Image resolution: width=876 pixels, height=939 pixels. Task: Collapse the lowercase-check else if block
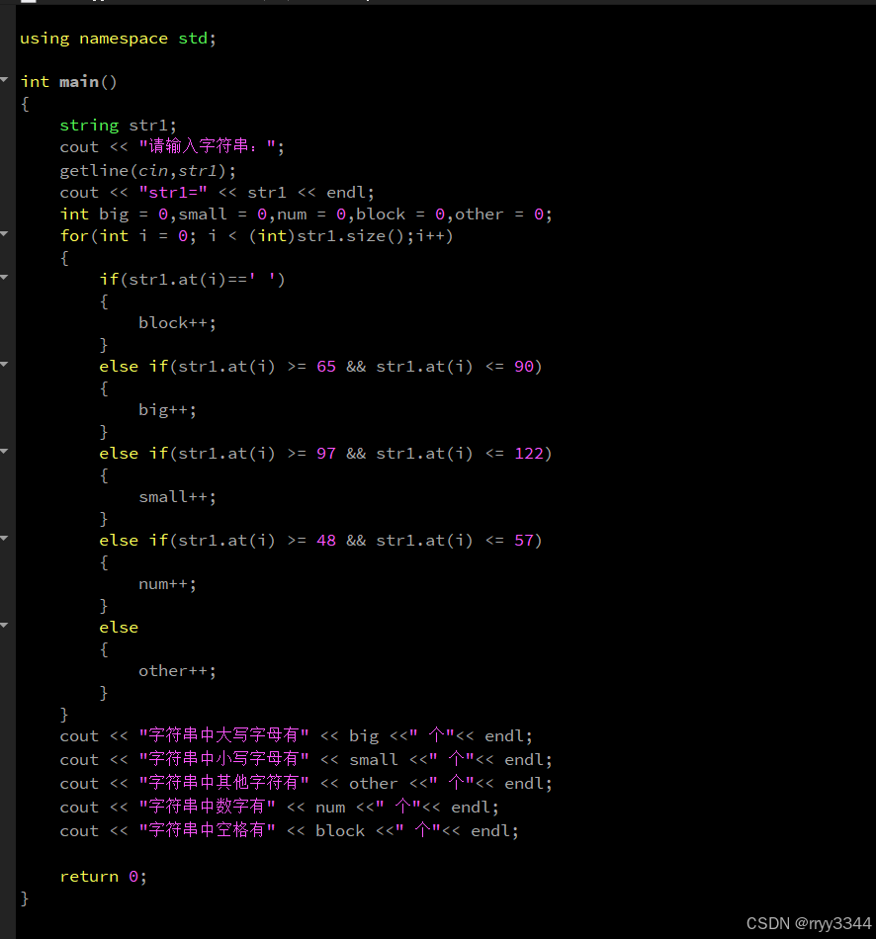pyautogui.click(x=5, y=453)
